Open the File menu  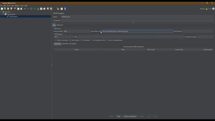(1, 6)
